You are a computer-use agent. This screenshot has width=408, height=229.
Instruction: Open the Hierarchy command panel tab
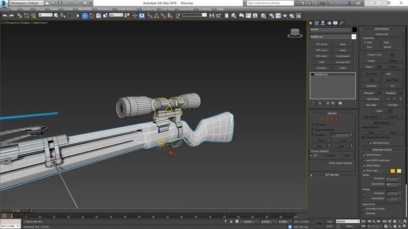pyautogui.click(x=323, y=23)
